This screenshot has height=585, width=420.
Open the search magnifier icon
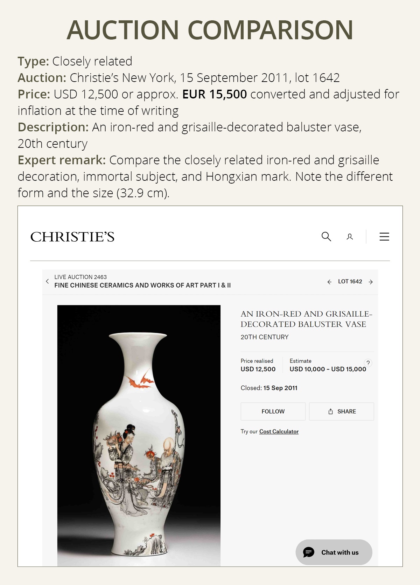[x=326, y=236]
